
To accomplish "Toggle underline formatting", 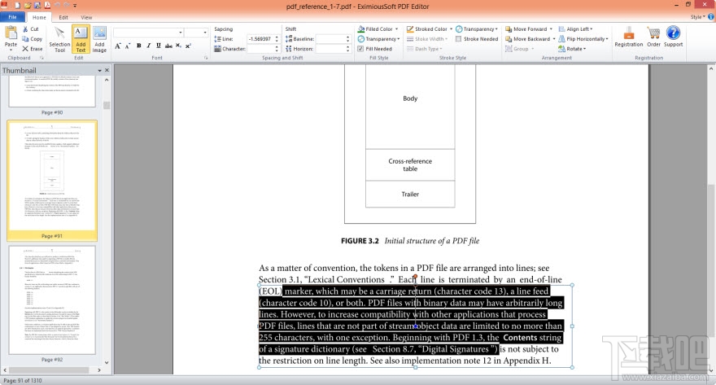I will click(159, 46).
